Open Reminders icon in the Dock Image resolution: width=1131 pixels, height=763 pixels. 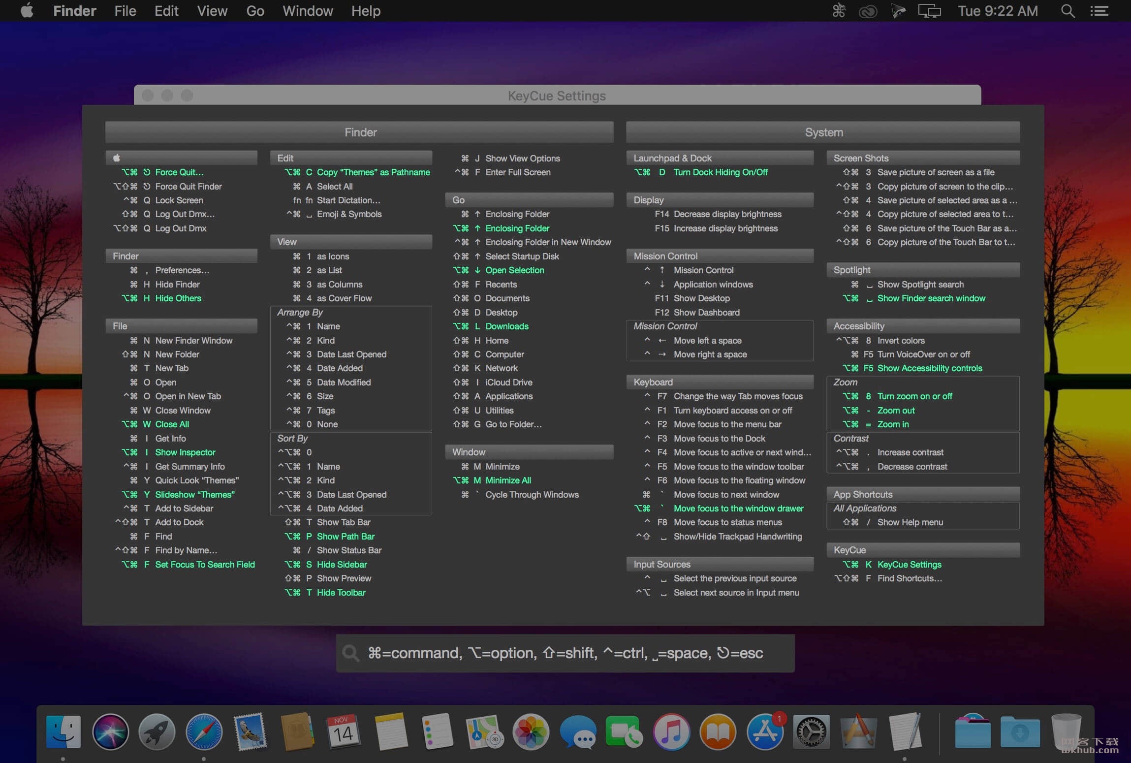[438, 732]
